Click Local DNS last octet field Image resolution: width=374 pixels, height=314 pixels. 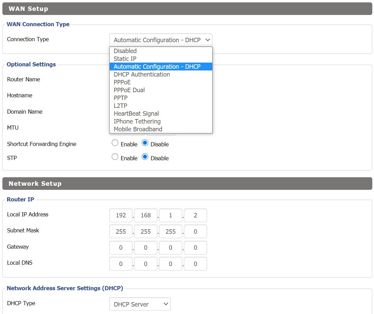(195, 264)
